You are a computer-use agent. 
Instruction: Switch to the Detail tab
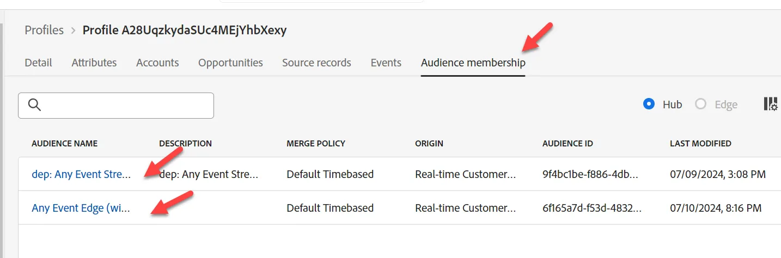38,63
